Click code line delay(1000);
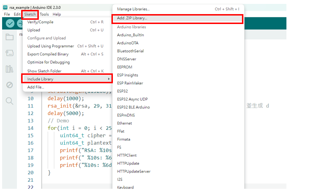Screen dimensions: 309x193 coord(66,98)
